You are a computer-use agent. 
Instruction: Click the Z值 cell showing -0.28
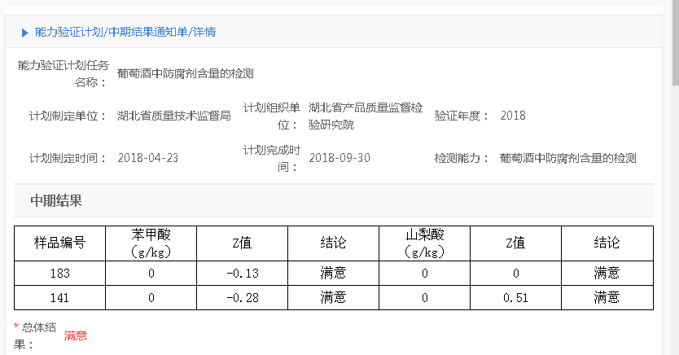(242, 298)
